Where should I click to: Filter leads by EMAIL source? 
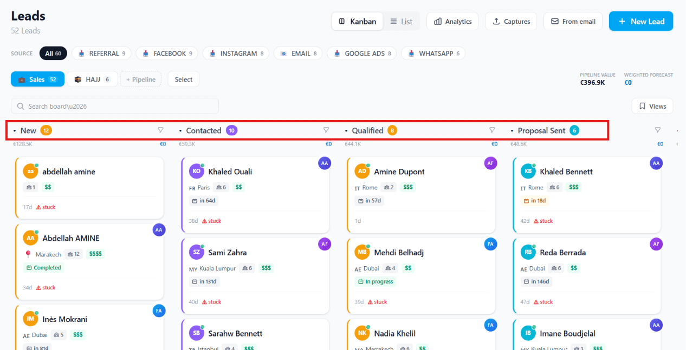pos(298,54)
